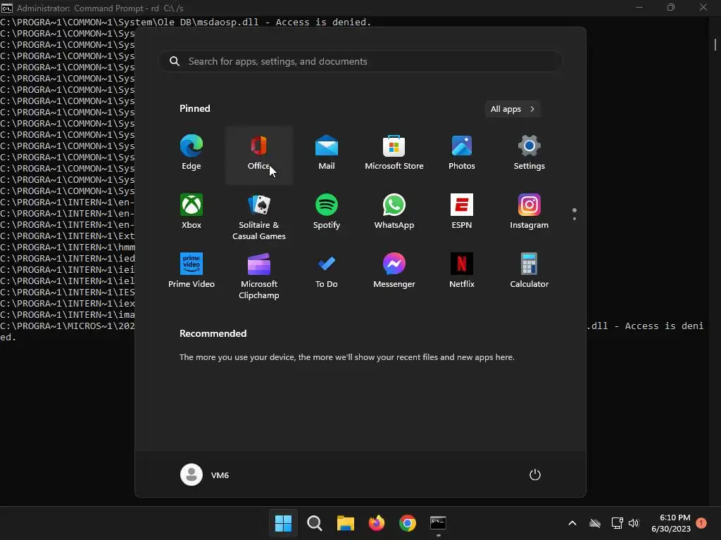Open the volume control in the tray
The height and width of the screenshot is (540, 721).
tap(634, 523)
